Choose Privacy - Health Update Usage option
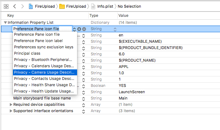Screen dimensions: 220x130 [x=45, y=91]
